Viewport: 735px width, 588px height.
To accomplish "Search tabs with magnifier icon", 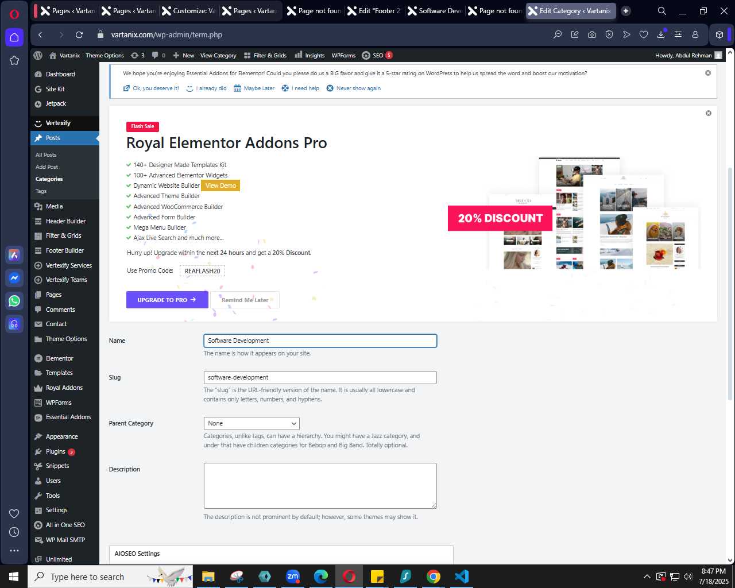I will (x=662, y=11).
